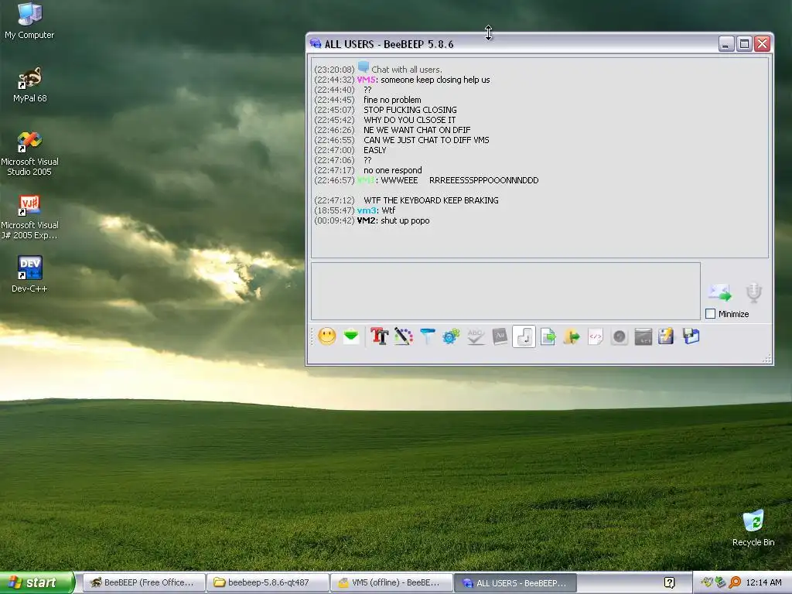This screenshot has height=594, width=792.
Task: Click the green envelope toolbar icon
Action: [352, 336]
